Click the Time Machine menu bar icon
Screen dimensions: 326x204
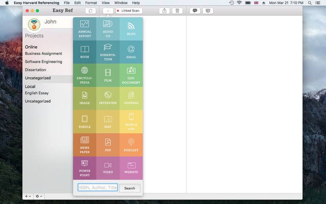(x=231, y=3)
